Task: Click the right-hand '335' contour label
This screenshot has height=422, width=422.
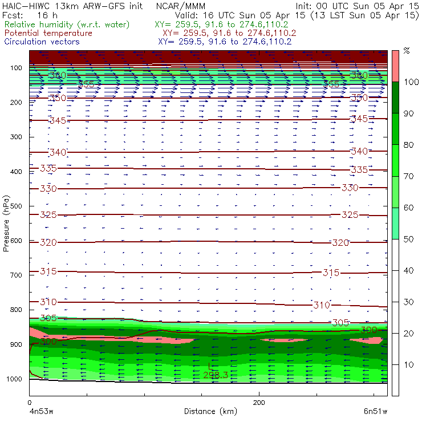Action: pyautogui.click(x=359, y=170)
